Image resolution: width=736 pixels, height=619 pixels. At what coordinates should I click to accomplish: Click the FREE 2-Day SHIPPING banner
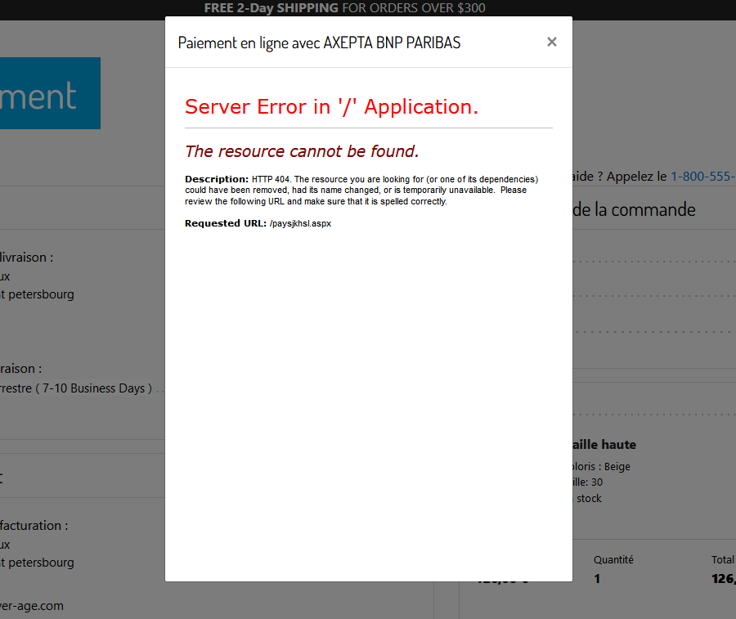tap(344, 8)
